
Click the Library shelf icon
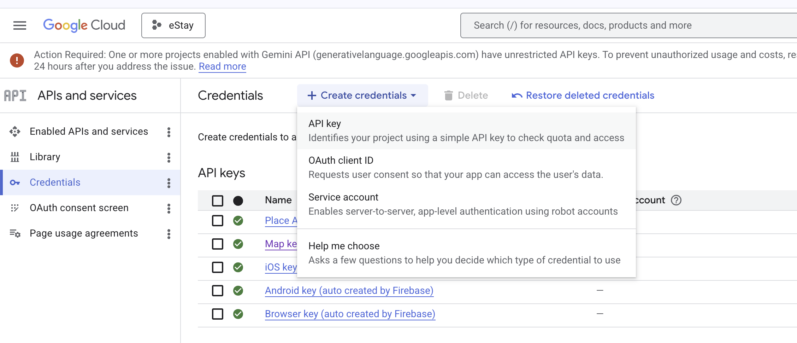point(15,157)
